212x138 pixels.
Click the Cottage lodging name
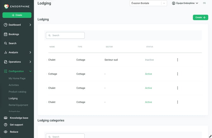[53, 74]
